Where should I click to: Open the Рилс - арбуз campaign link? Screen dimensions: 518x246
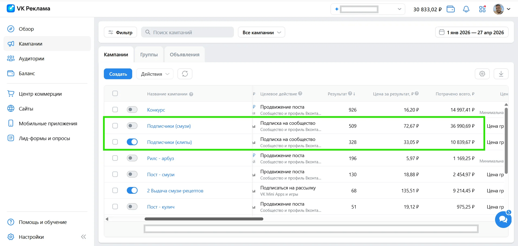point(161,158)
